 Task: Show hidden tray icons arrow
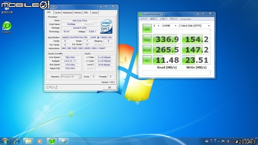[218, 141]
